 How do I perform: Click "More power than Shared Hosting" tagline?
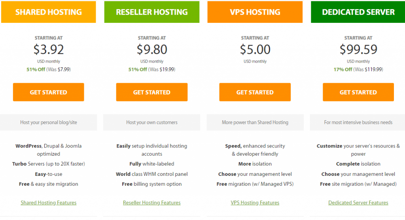[255, 122]
